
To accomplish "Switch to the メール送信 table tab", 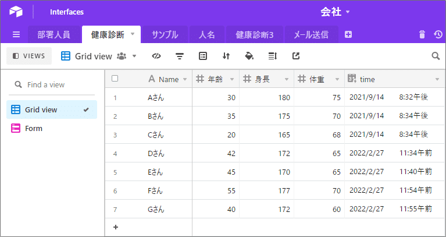I will (311, 35).
